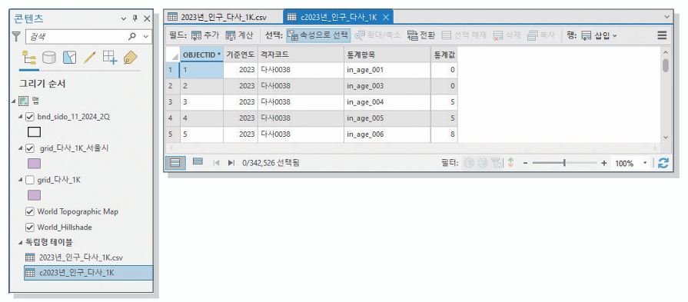
Task: Open search options dropdown arrow
Action: coord(146,37)
